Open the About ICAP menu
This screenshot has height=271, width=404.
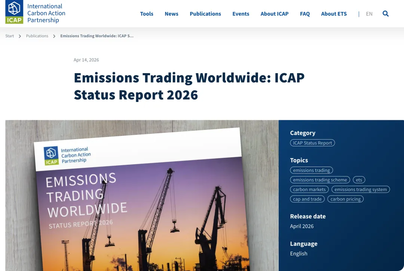tap(275, 14)
